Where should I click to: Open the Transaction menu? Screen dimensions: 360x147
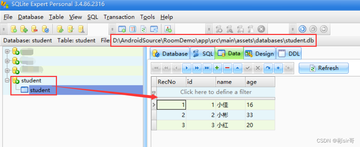click(119, 17)
